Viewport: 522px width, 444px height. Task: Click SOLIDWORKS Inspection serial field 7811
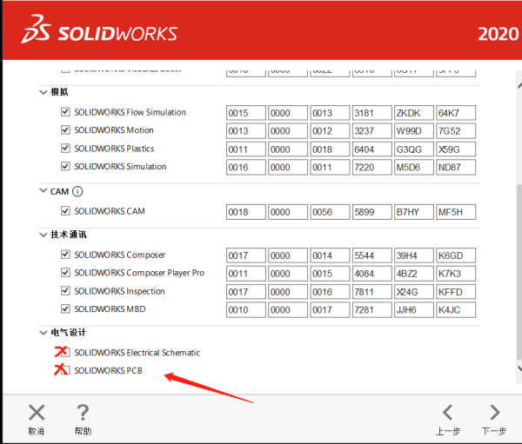point(371,292)
